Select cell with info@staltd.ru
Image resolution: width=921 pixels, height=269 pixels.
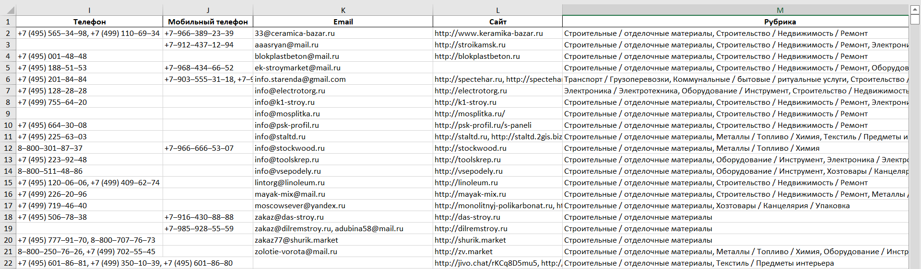pos(343,136)
